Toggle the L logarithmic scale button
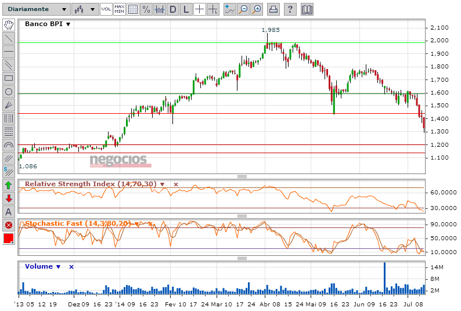This screenshot has height=311, width=461. pyautogui.click(x=186, y=9)
